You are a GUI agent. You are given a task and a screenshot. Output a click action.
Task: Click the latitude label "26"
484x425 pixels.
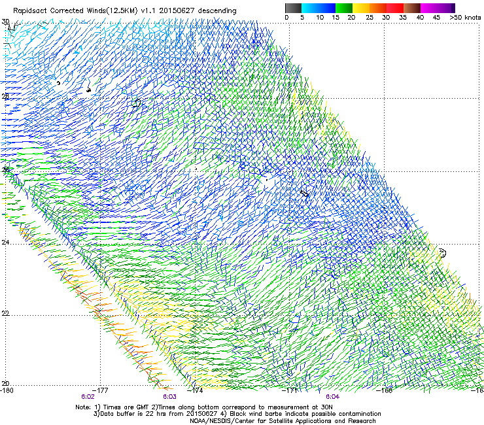click(5, 170)
